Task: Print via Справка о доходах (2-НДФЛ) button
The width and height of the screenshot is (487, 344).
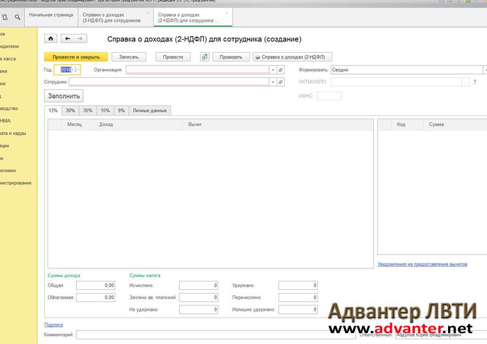Action: [293, 57]
